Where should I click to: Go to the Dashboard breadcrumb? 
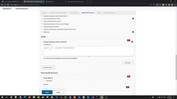coord(7,9)
